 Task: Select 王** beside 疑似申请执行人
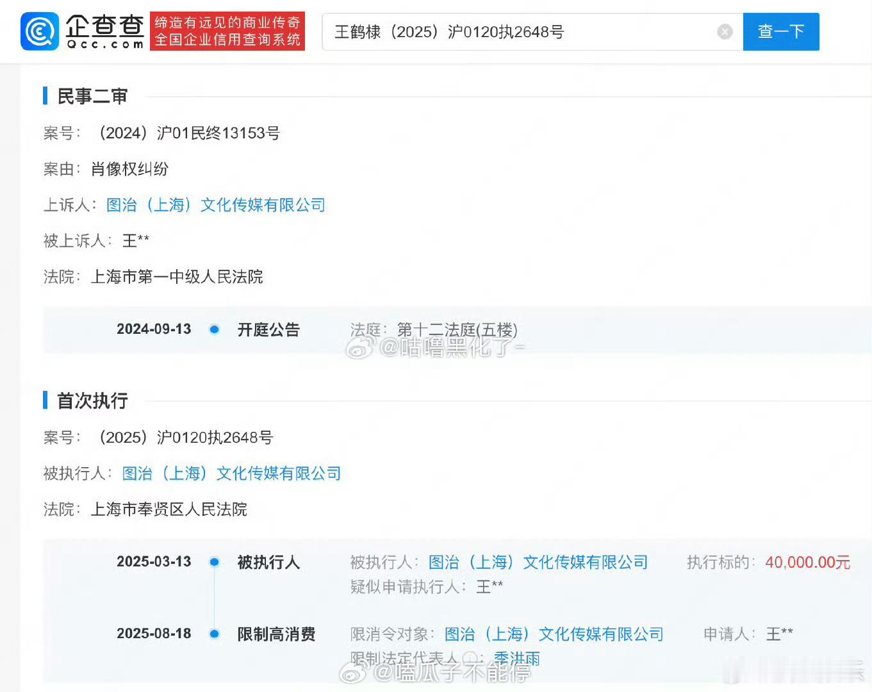point(489,586)
